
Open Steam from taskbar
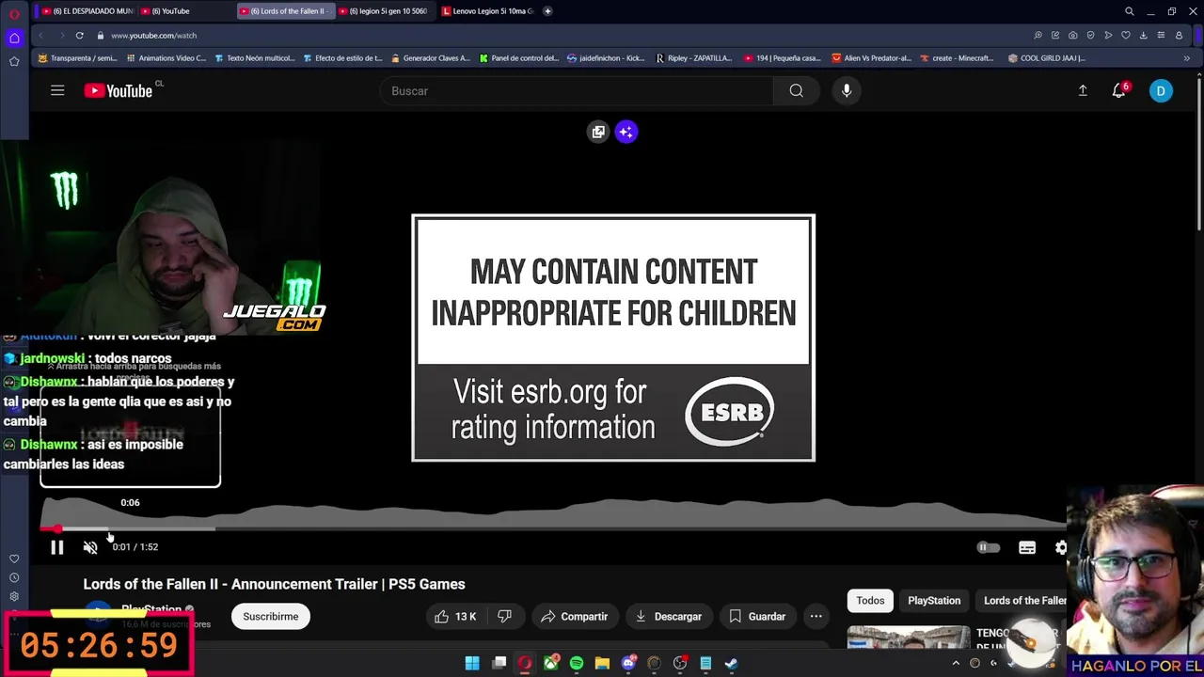coord(731,664)
